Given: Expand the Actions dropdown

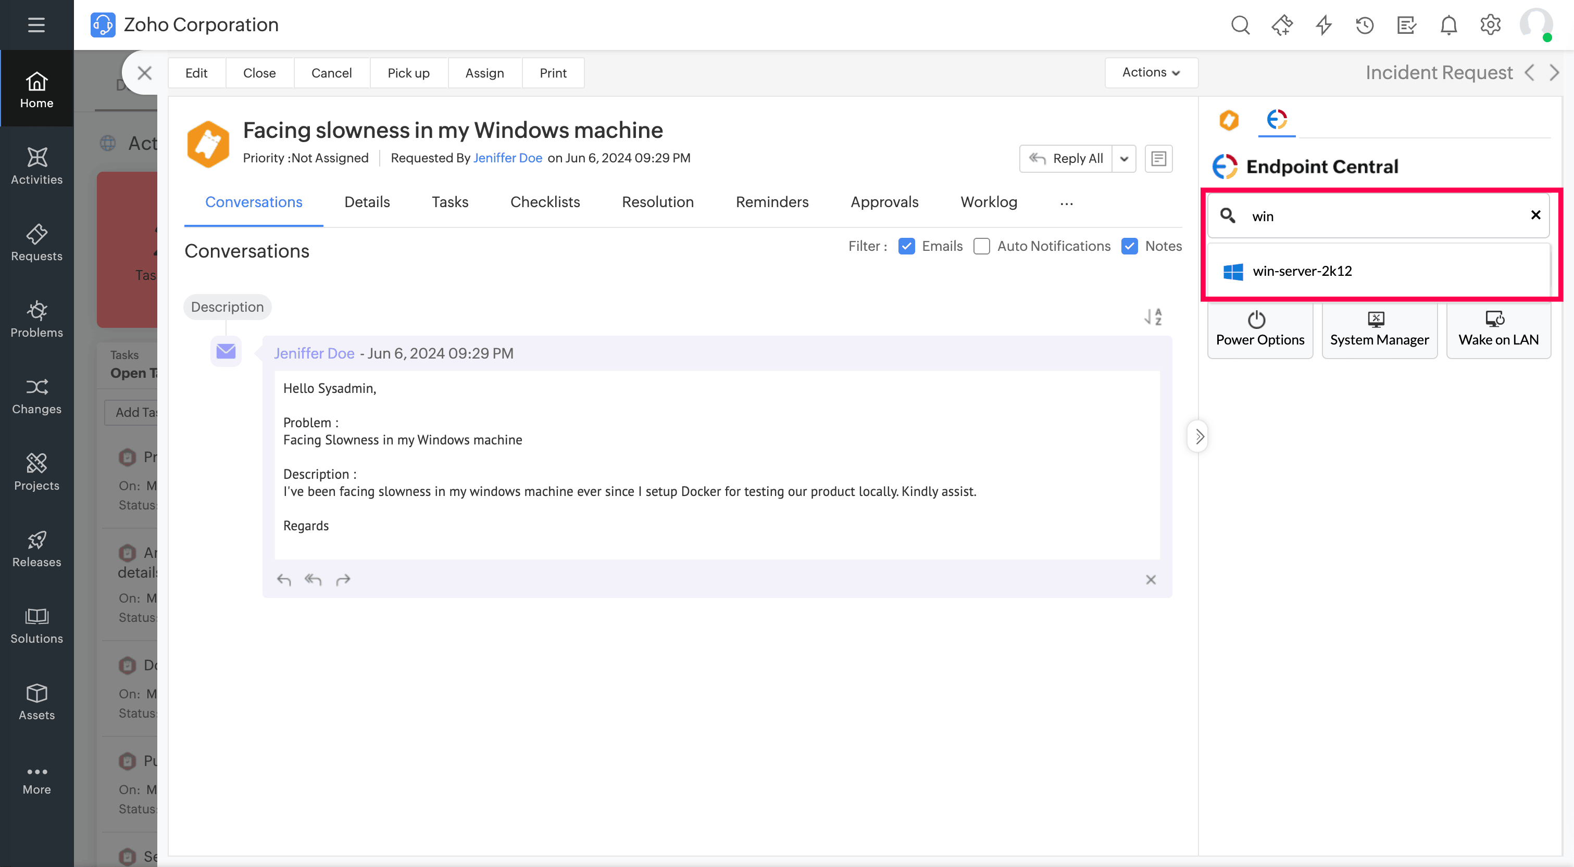Looking at the screenshot, I should (x=1151, y=73).
